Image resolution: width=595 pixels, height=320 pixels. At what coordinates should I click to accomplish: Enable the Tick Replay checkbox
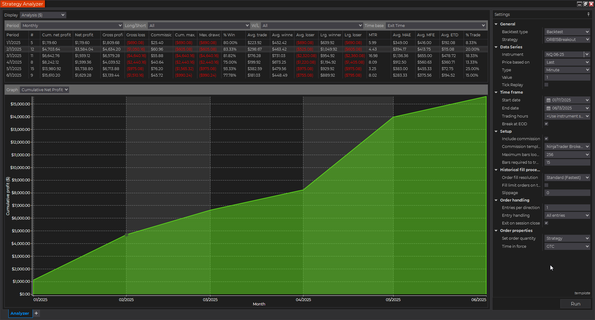tap(546, 85)
